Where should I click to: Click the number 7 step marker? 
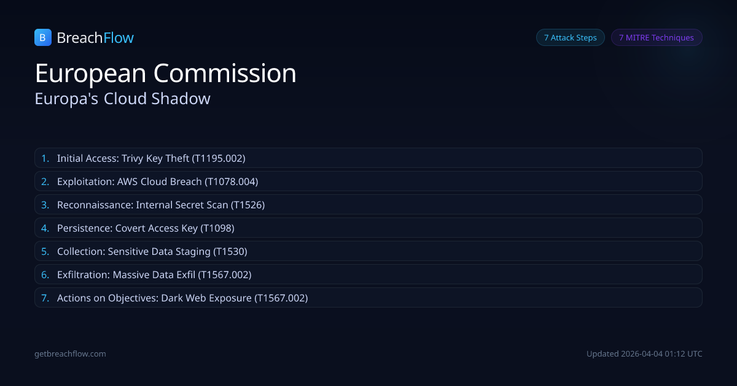[x=45, y=298]
